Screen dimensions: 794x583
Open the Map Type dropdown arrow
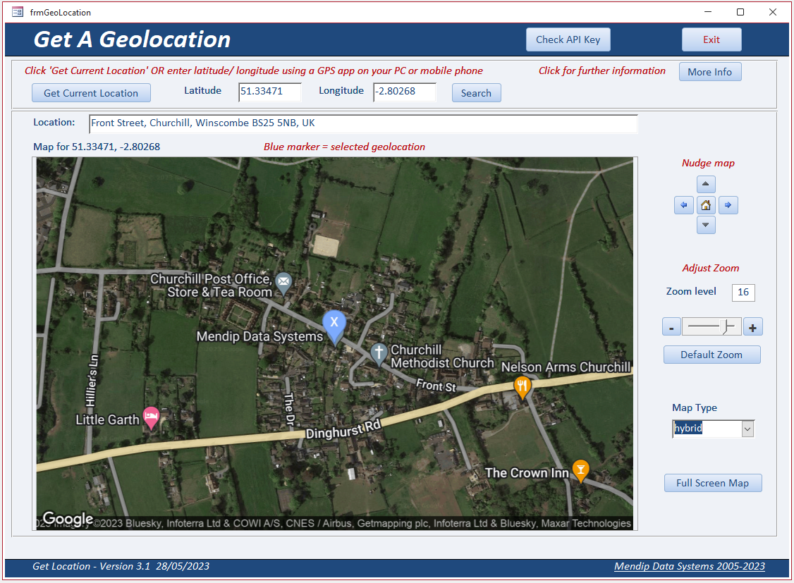748,429
